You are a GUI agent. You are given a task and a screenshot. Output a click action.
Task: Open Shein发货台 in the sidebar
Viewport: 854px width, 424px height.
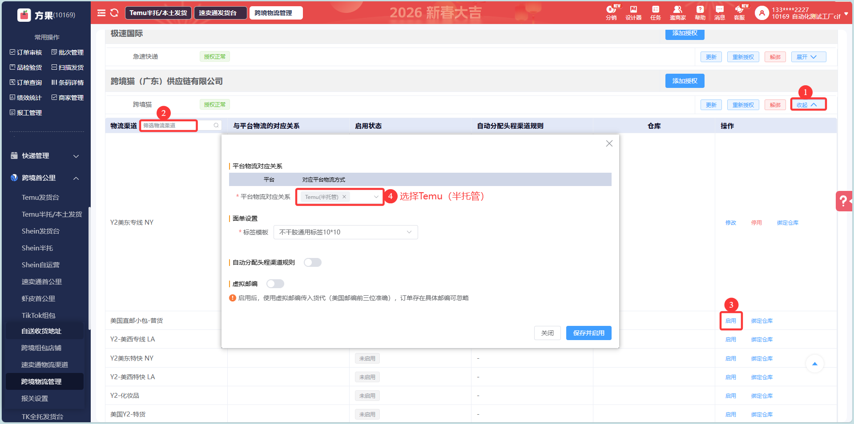(x=40, y=231)
